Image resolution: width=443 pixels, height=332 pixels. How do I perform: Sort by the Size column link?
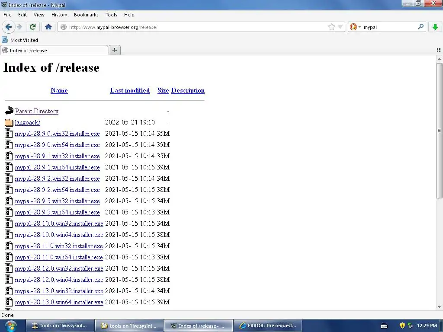163,90
